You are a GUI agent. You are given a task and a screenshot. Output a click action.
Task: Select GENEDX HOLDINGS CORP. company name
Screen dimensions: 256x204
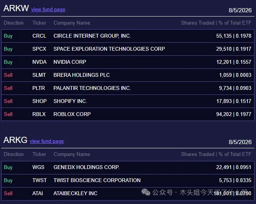86,167
